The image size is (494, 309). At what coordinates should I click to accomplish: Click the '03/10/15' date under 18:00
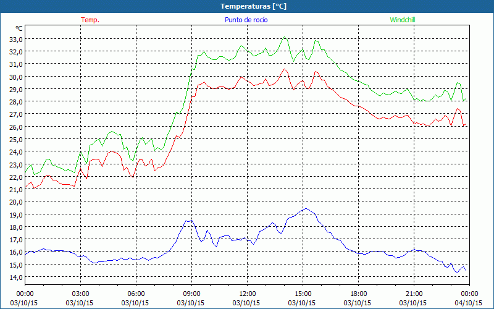(358, 303)
